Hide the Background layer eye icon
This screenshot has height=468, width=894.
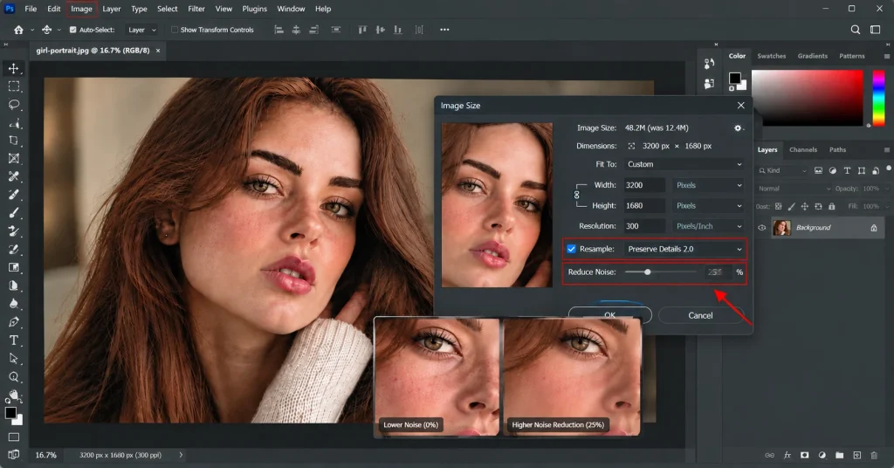(x=761, y=228)
